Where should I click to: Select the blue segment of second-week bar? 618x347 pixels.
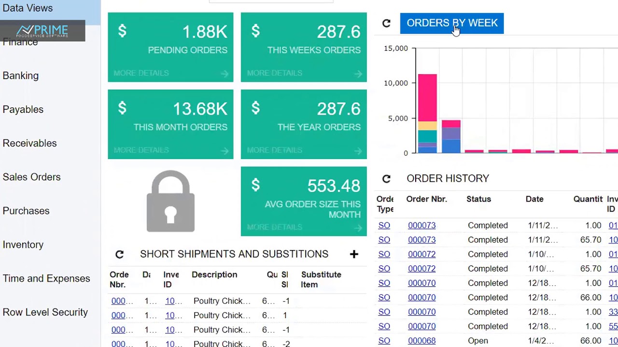point(451,146)
